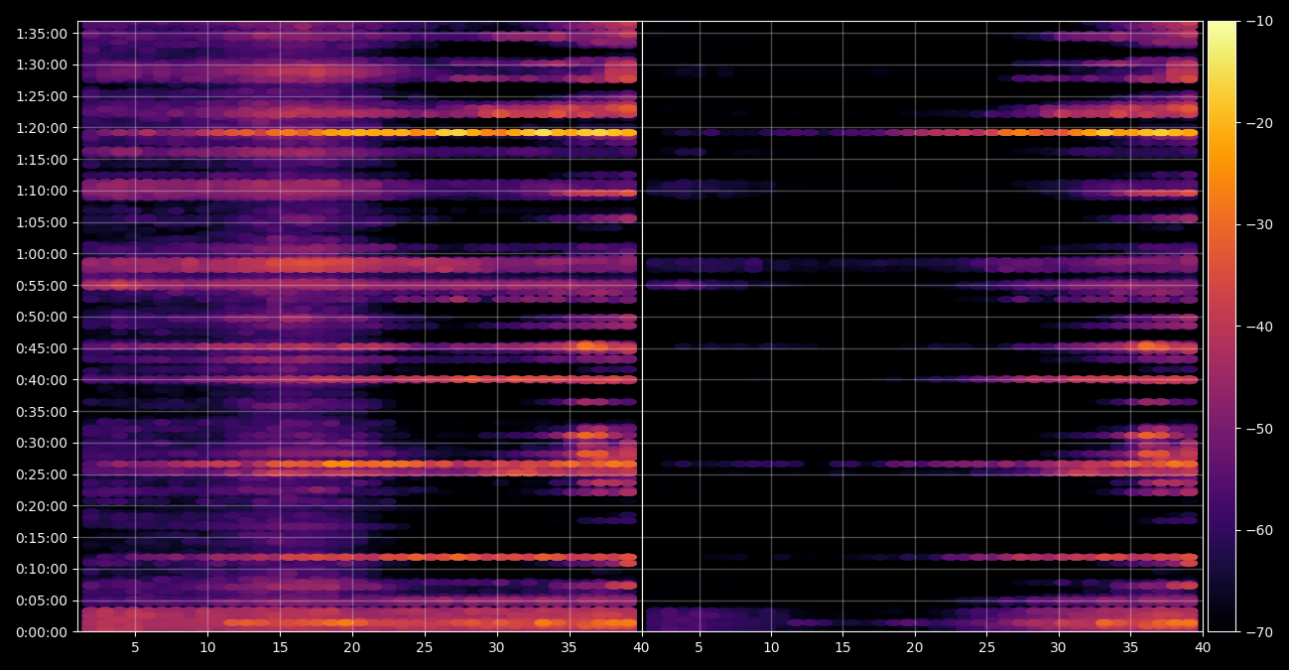Select x-axis label 35 under right heatmap
This screenshot has width=1289, height=670.
pyautogui.click(x=1130, y=648)
